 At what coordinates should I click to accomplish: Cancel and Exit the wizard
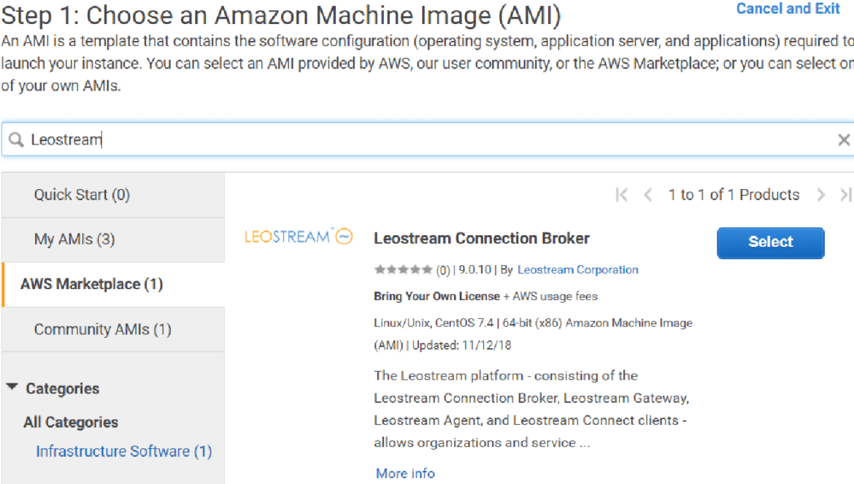788,9
